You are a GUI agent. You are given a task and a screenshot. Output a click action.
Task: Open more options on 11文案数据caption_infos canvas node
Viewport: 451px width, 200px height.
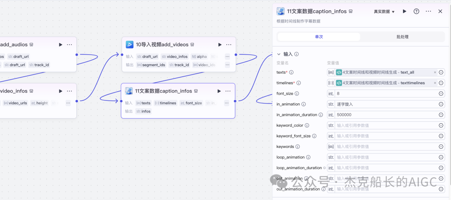point(228,91)
